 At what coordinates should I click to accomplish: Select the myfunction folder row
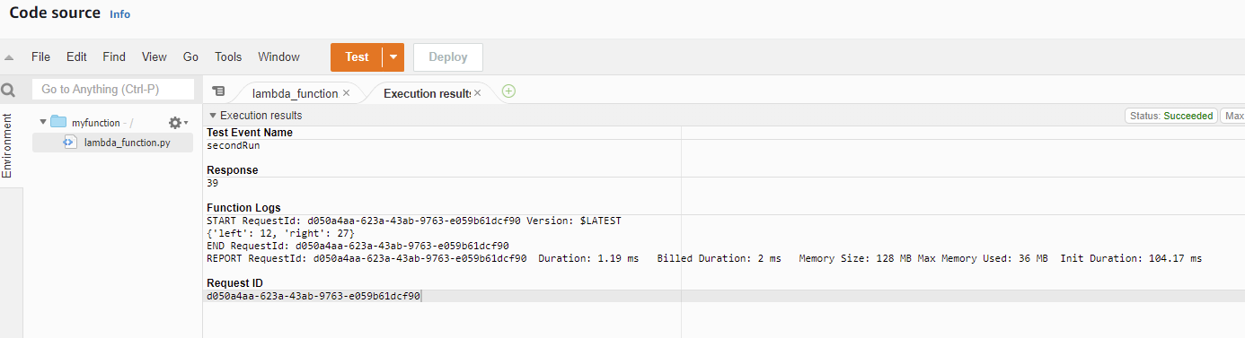pyautogui.click(x=112, y=122)
